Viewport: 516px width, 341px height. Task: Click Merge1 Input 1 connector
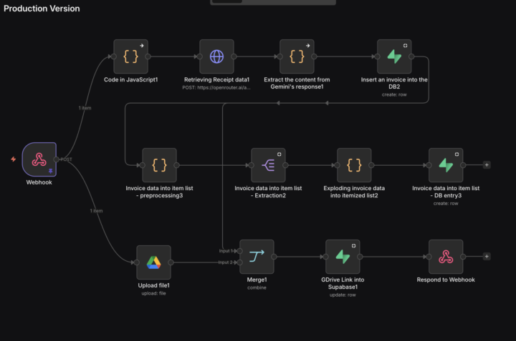(x=240, y=251)
